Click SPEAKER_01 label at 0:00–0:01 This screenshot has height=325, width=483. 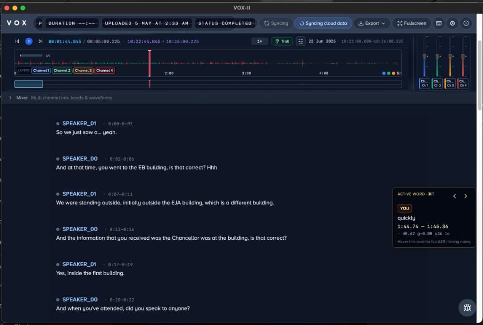(x=79, y=123)
